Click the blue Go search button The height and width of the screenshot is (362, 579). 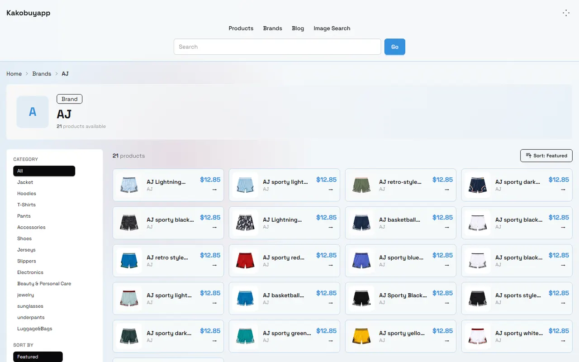(x=395, y=47)
